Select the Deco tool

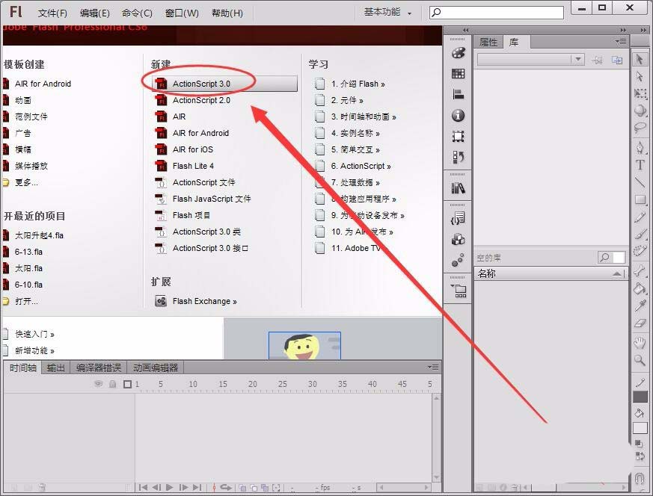tap(640, 250)
